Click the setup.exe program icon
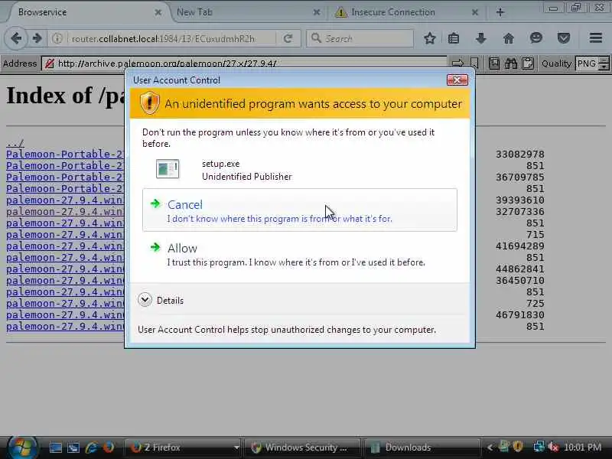This screenshot has height=459, width=612. point(168,169)
